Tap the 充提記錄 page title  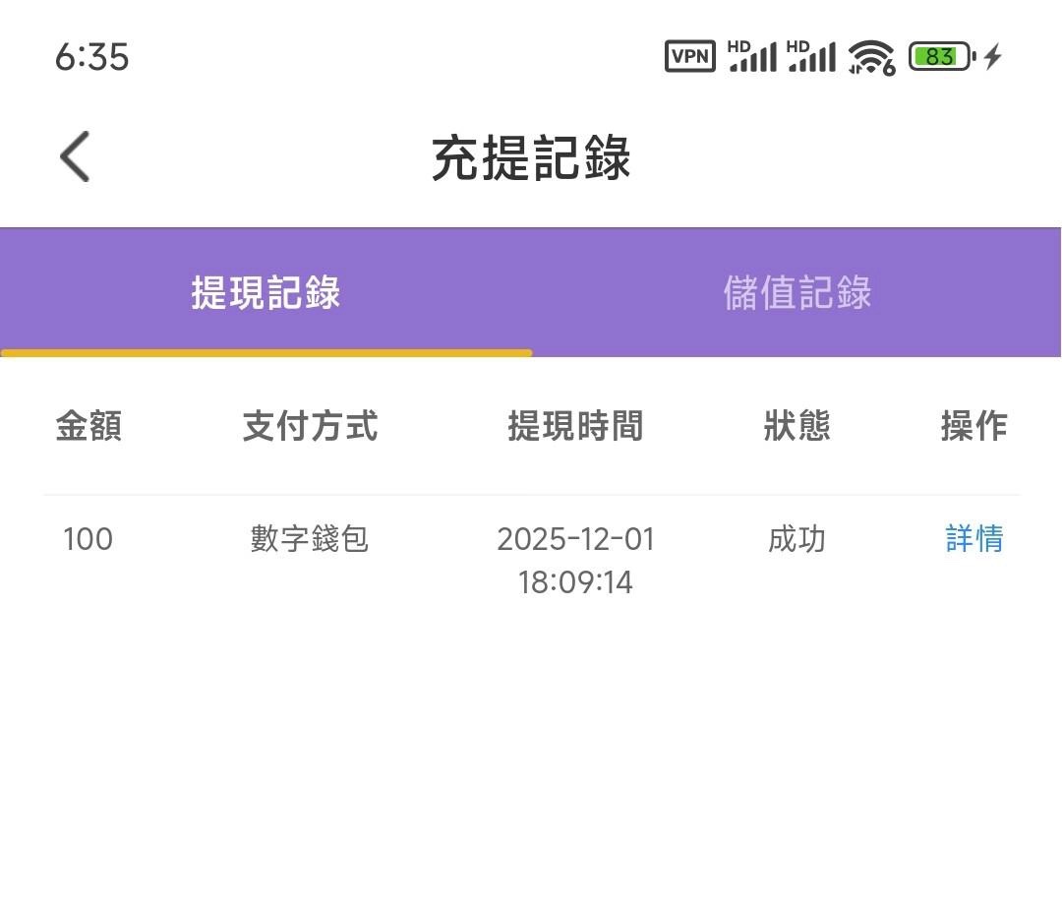coord(531,157)
